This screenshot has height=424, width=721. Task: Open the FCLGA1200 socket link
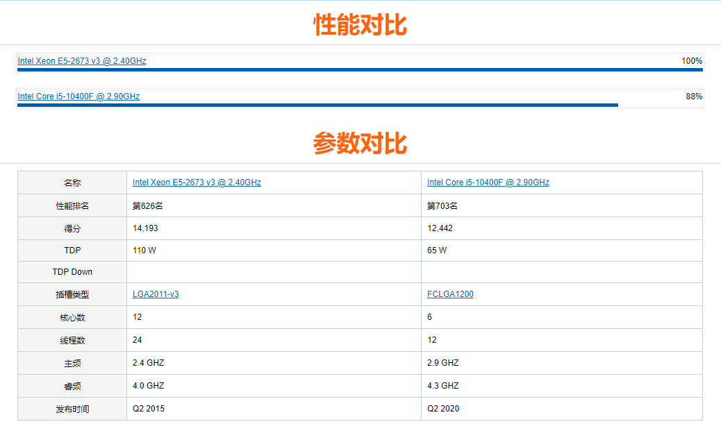click(450, 294)
